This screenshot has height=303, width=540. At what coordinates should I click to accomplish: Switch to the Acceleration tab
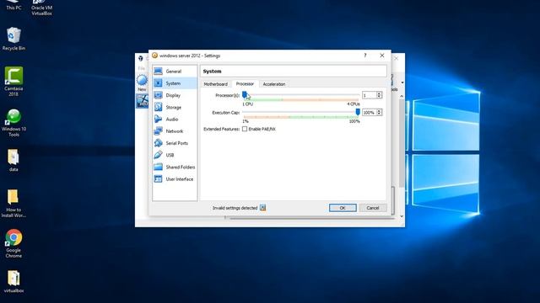click(x=274, y=84)
